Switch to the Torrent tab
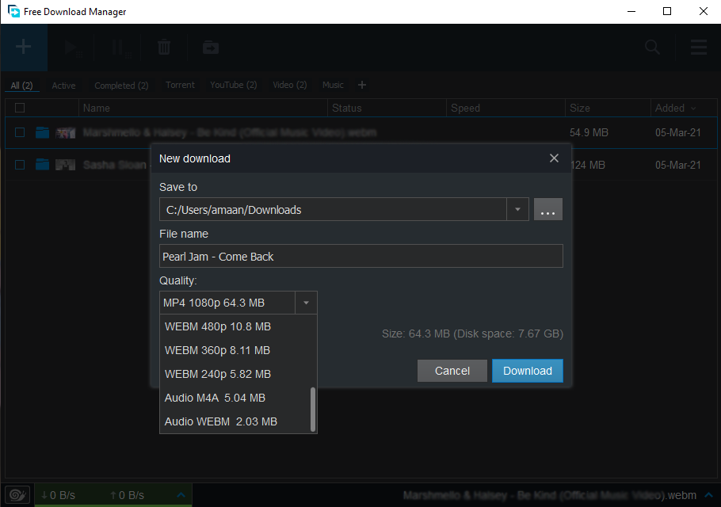Viewport: 721px width, 507px height. [181, 85]
